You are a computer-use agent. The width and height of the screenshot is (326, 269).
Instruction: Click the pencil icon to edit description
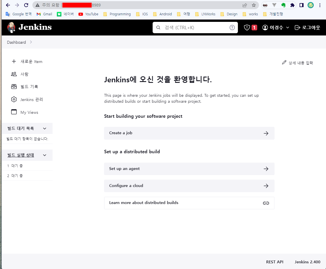pyautogui.click(x=284, y=62)
